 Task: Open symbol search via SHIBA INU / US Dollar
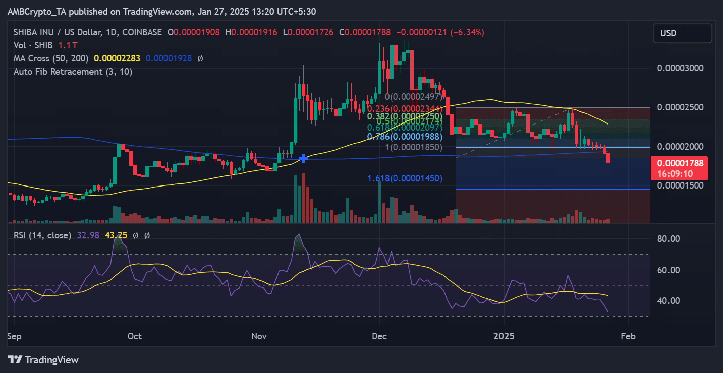[x=57, y=32]
